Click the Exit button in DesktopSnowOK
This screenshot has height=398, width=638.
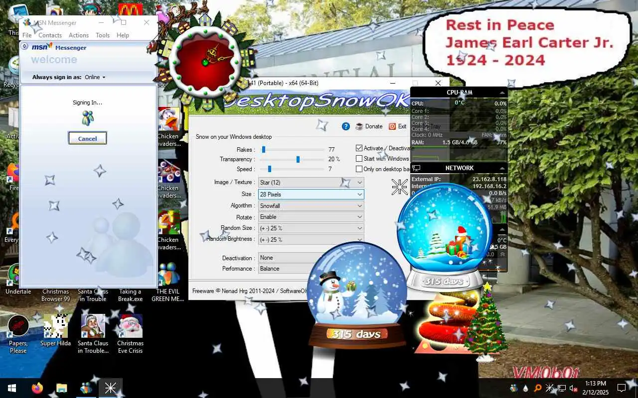coord(398,126)
